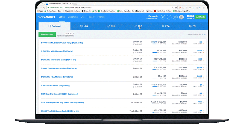246x131 pixels.
Task: Open $400K Thu MLB RIDICULOUS Rally contest
Action: [62, 43]
